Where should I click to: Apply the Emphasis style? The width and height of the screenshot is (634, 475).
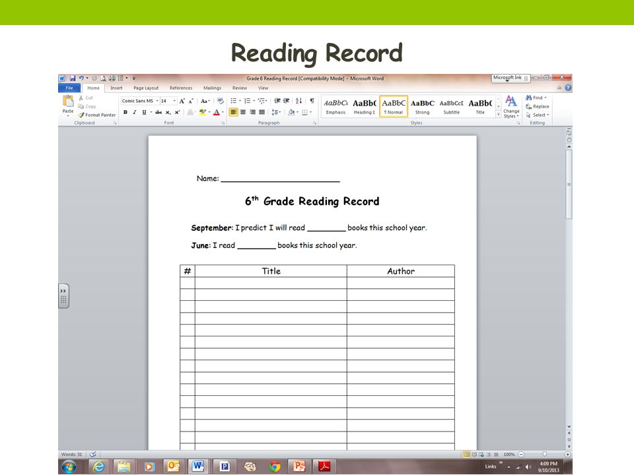[335, 107]
